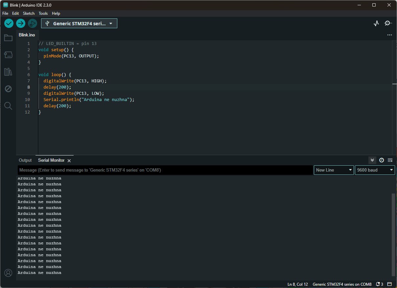
Task: Toggle the bottom panel from status bar
Action: [389, 284]
